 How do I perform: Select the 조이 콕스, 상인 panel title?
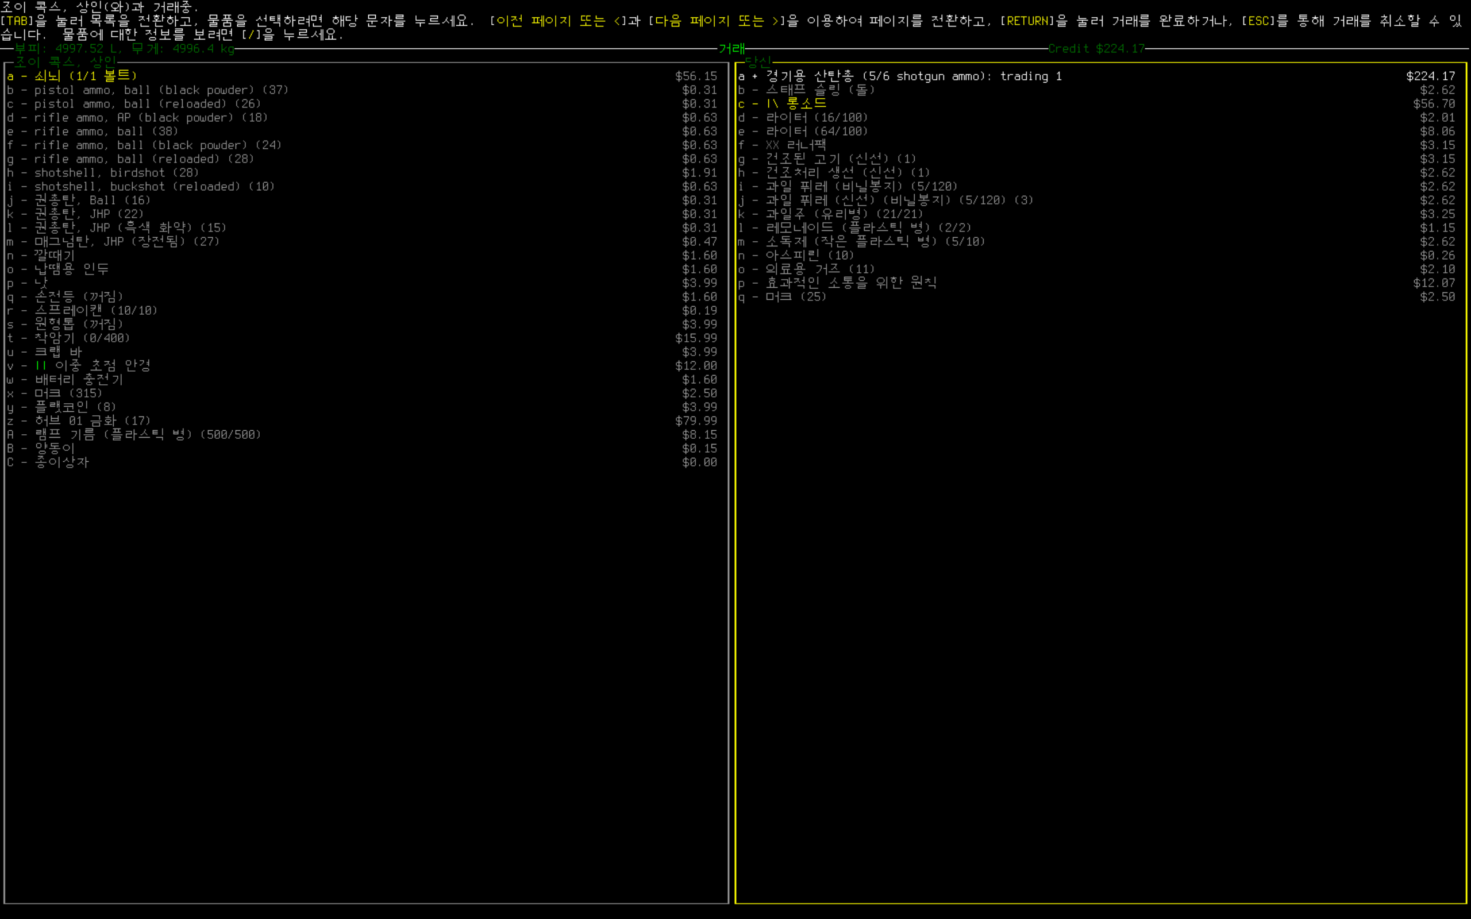[65, 62]
